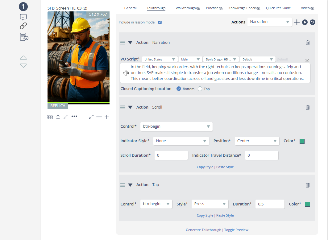328x240 pixels.
Task: Open the Default voice style dropdown
Action: point(257,59)
